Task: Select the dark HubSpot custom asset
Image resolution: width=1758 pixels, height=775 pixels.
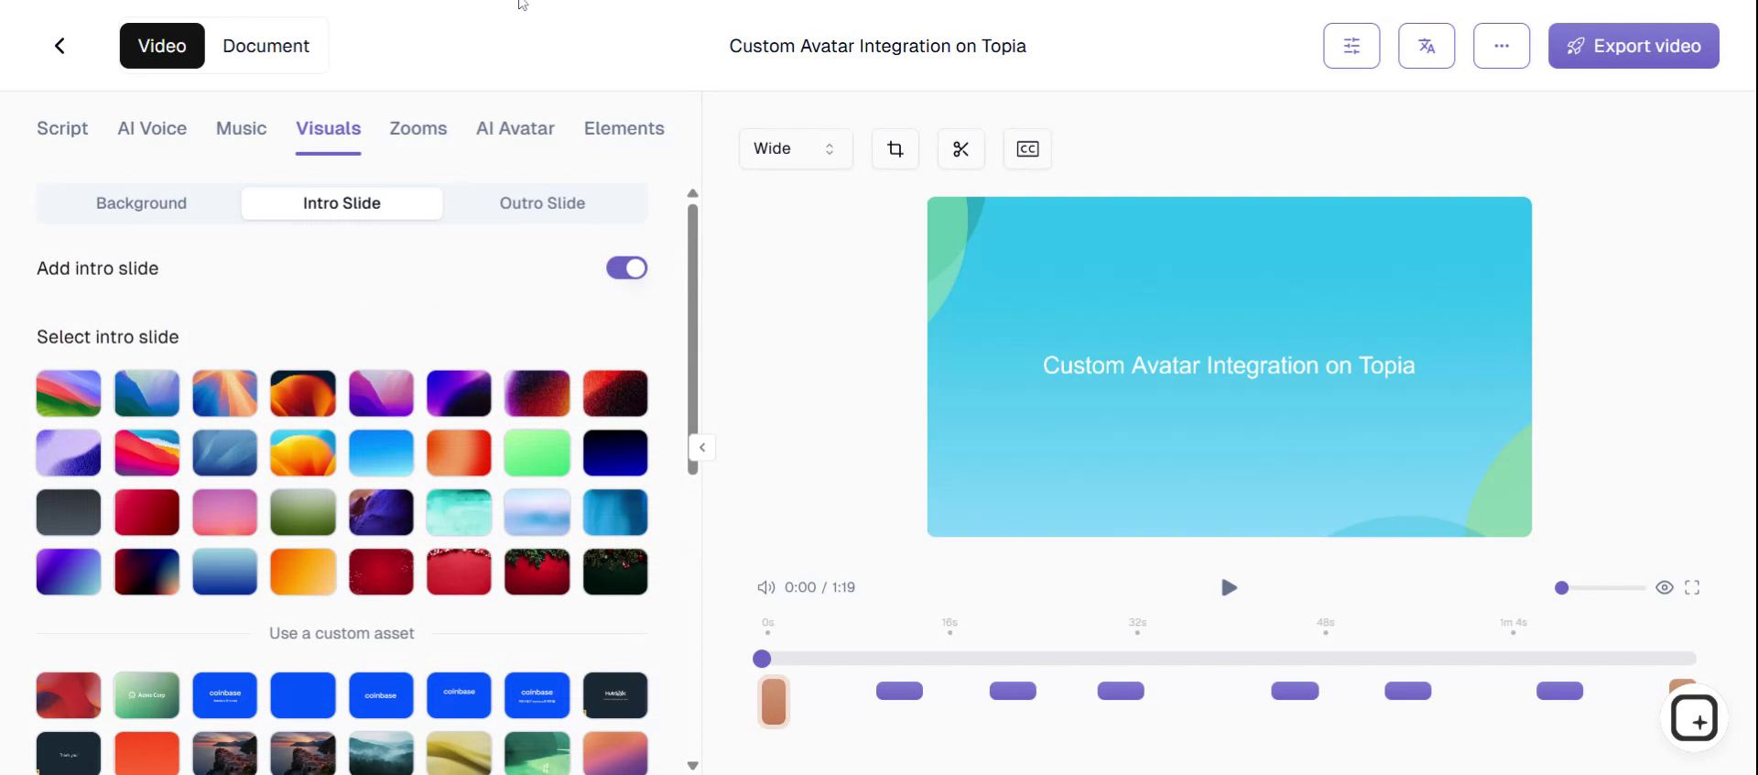Action: [615, 695]
